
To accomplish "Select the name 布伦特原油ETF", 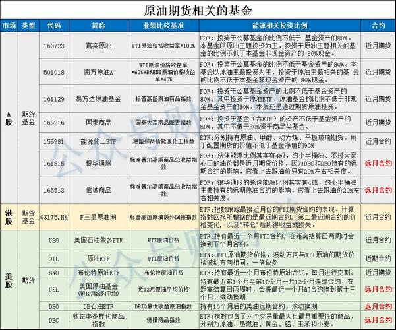I will point(98,273).
